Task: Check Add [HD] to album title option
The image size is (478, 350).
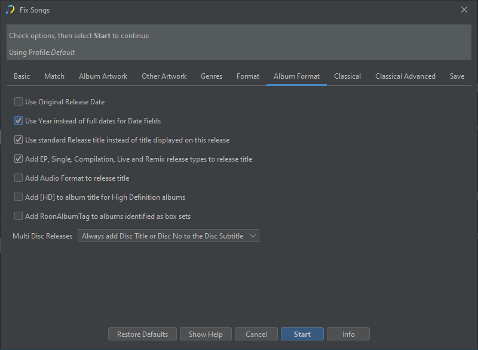Action: coord(19,197)
